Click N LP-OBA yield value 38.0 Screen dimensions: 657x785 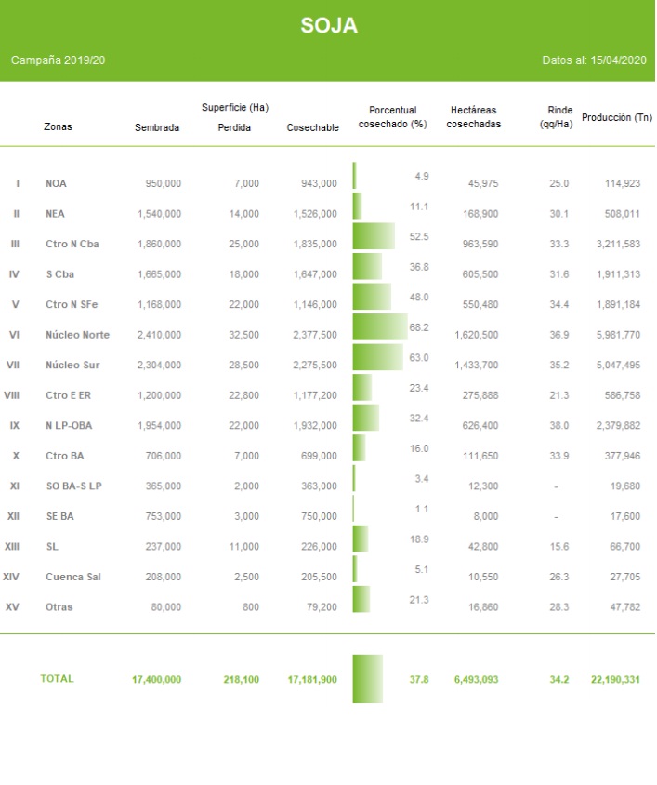558,426
